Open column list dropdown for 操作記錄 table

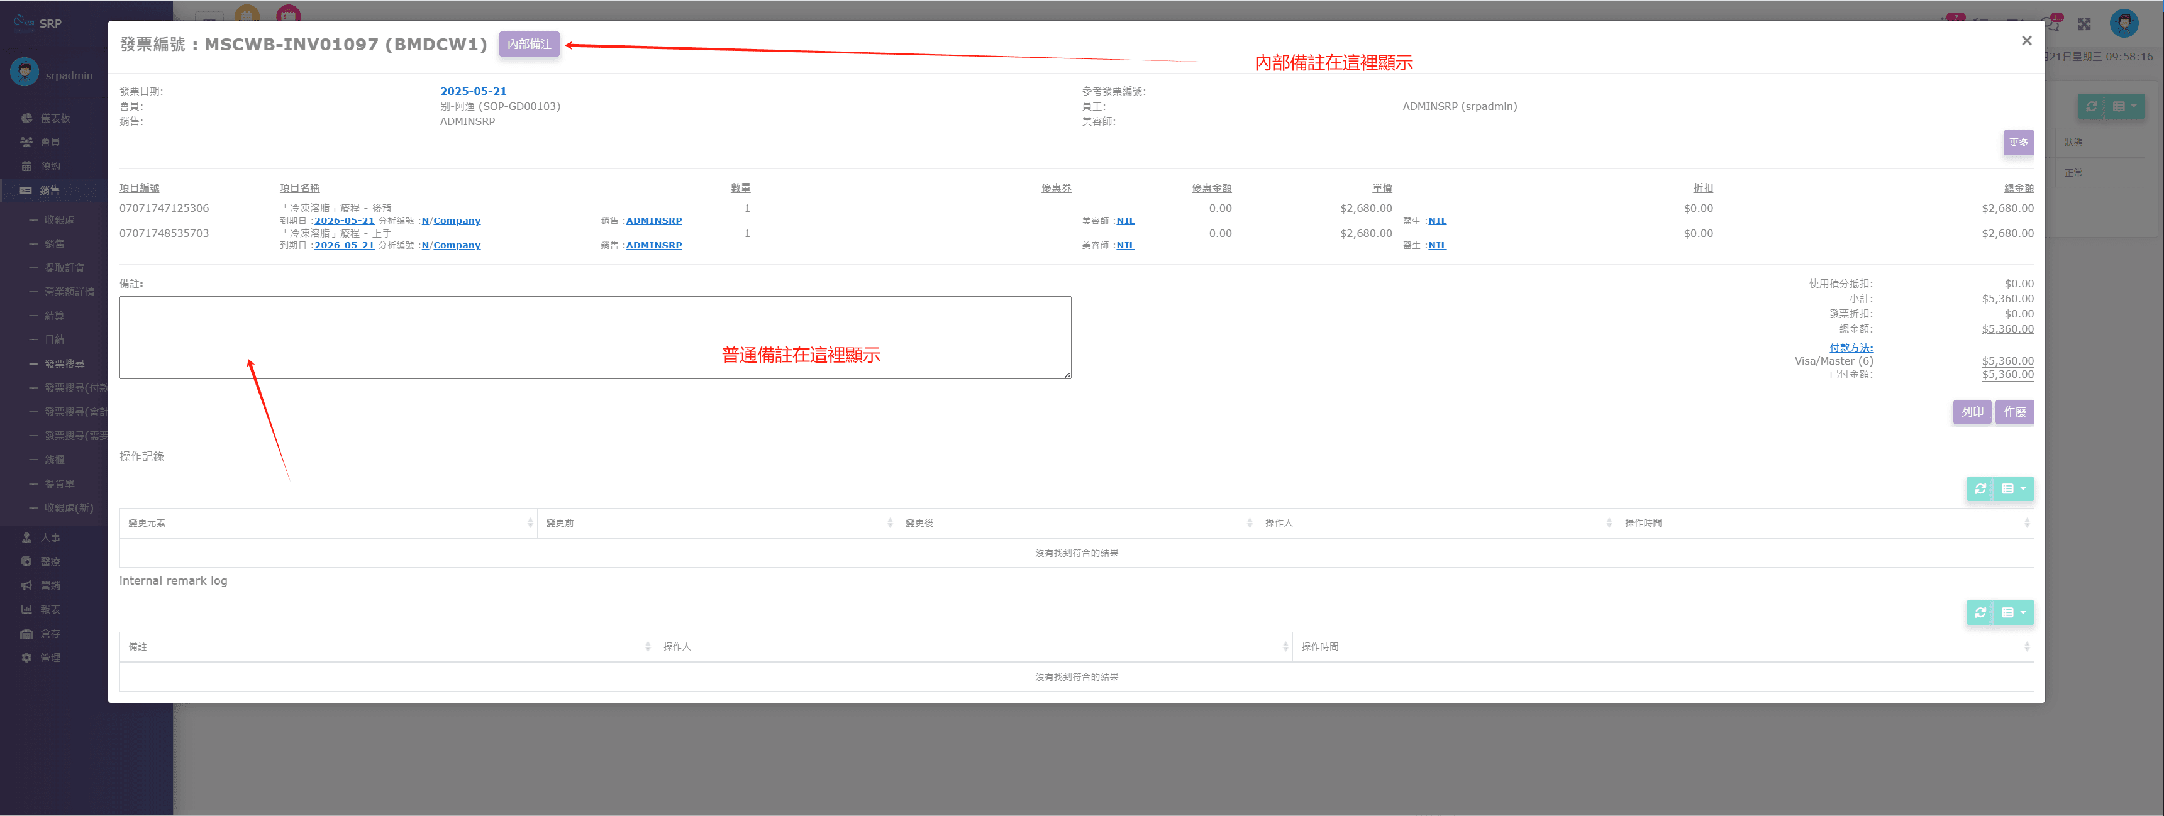pos(2013,488)
